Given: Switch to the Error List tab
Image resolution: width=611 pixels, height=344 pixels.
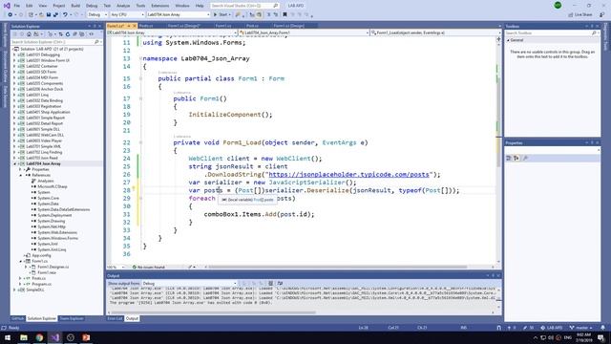Looking at the screenshot, I should (115, 318).
